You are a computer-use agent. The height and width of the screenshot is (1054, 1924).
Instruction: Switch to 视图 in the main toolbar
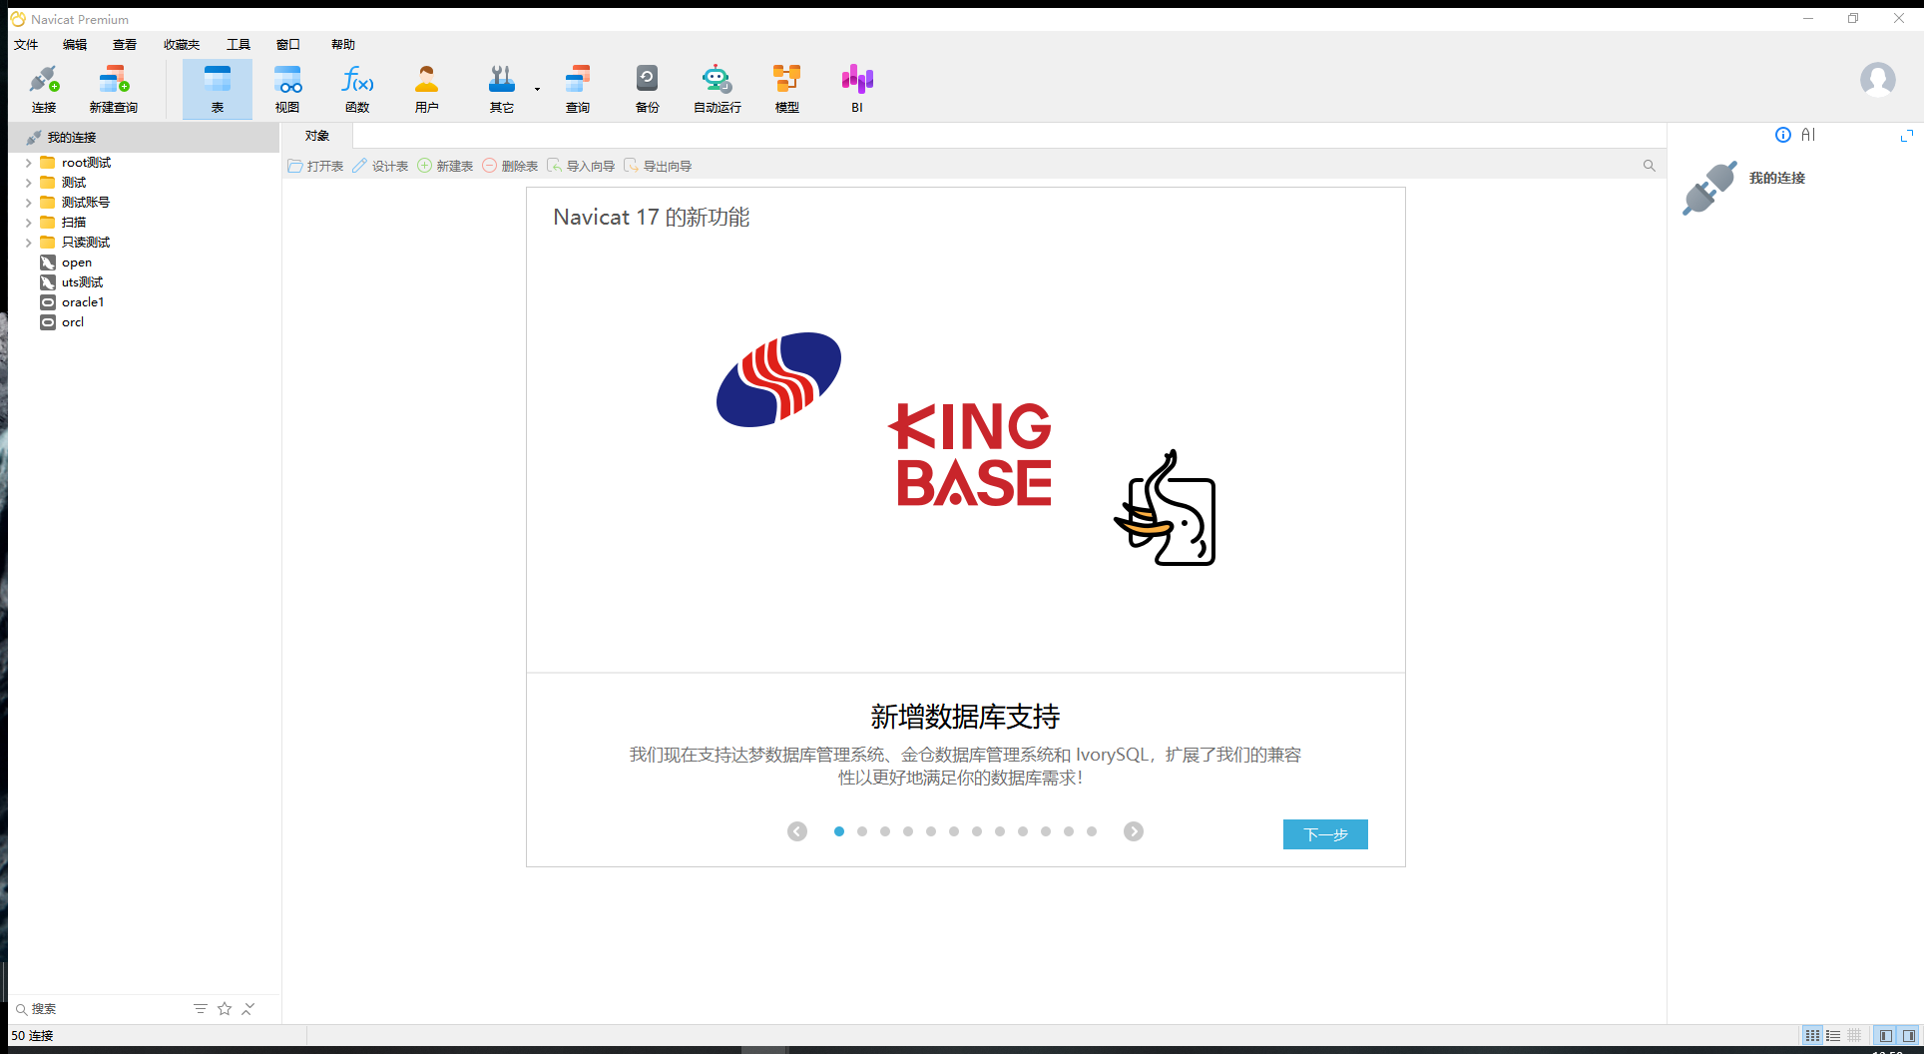click(x=287, y=89)
